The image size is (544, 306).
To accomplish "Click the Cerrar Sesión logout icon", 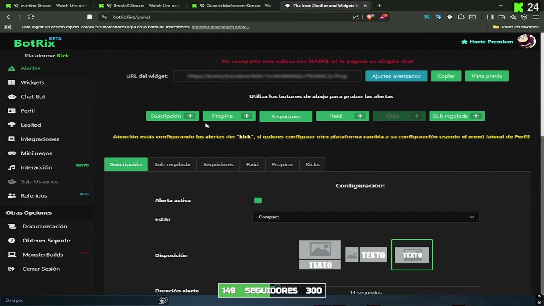I will tap(12, 269).
